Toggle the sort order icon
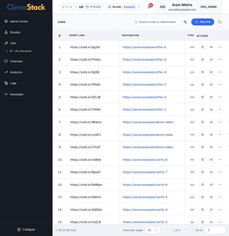Viewport: 229px width, 236px height. [185, 22]
